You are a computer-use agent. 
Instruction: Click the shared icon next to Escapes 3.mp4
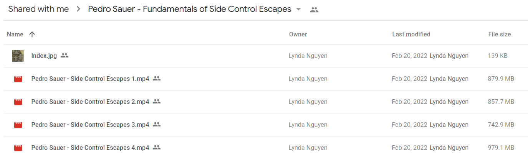point(157,125)
